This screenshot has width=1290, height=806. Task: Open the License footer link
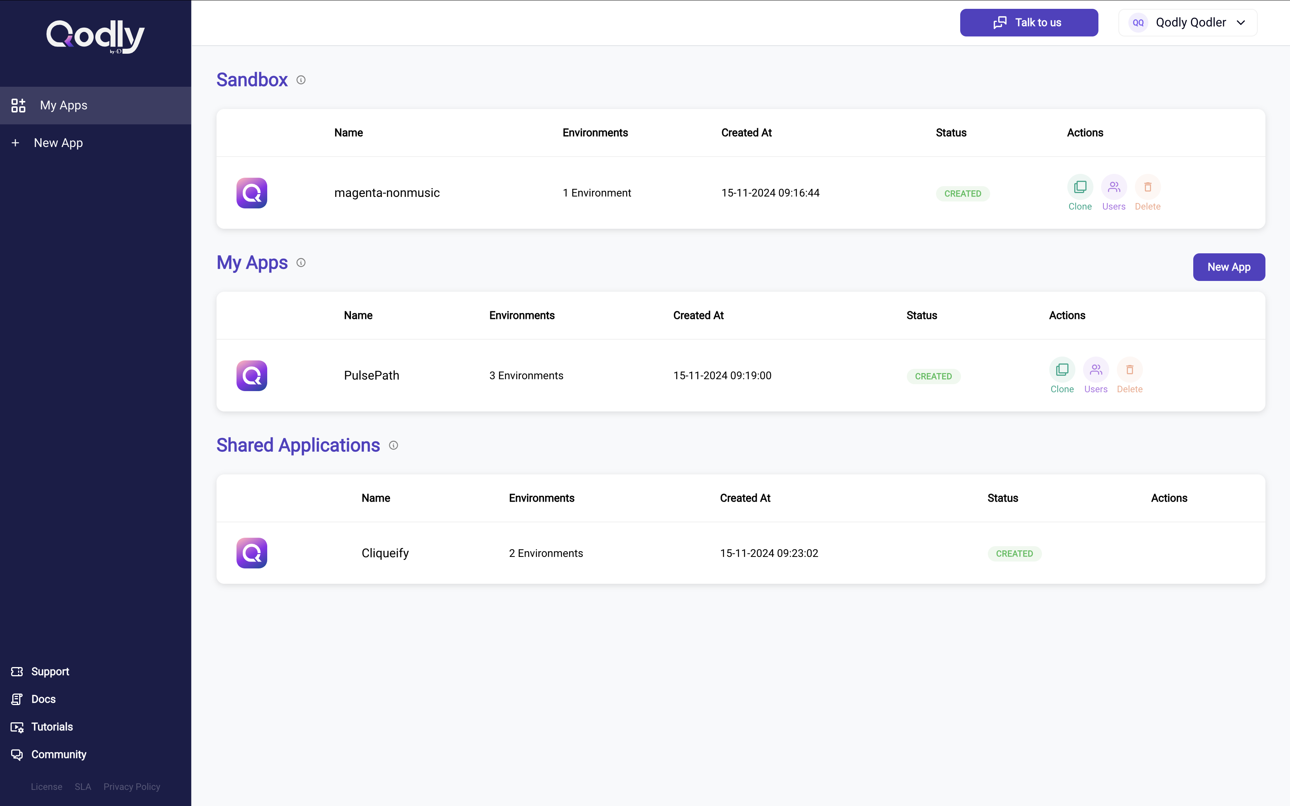pos(46,787)
